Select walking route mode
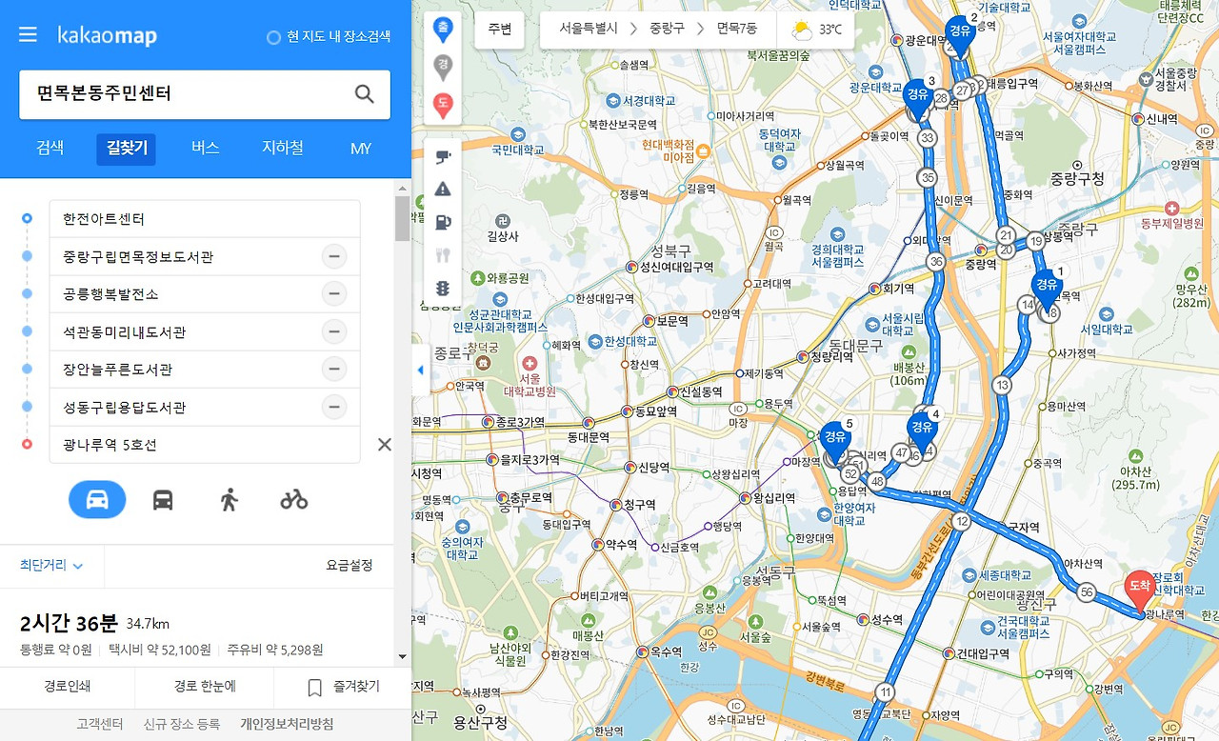1219x741 pixels. click(x=229, y=499)
